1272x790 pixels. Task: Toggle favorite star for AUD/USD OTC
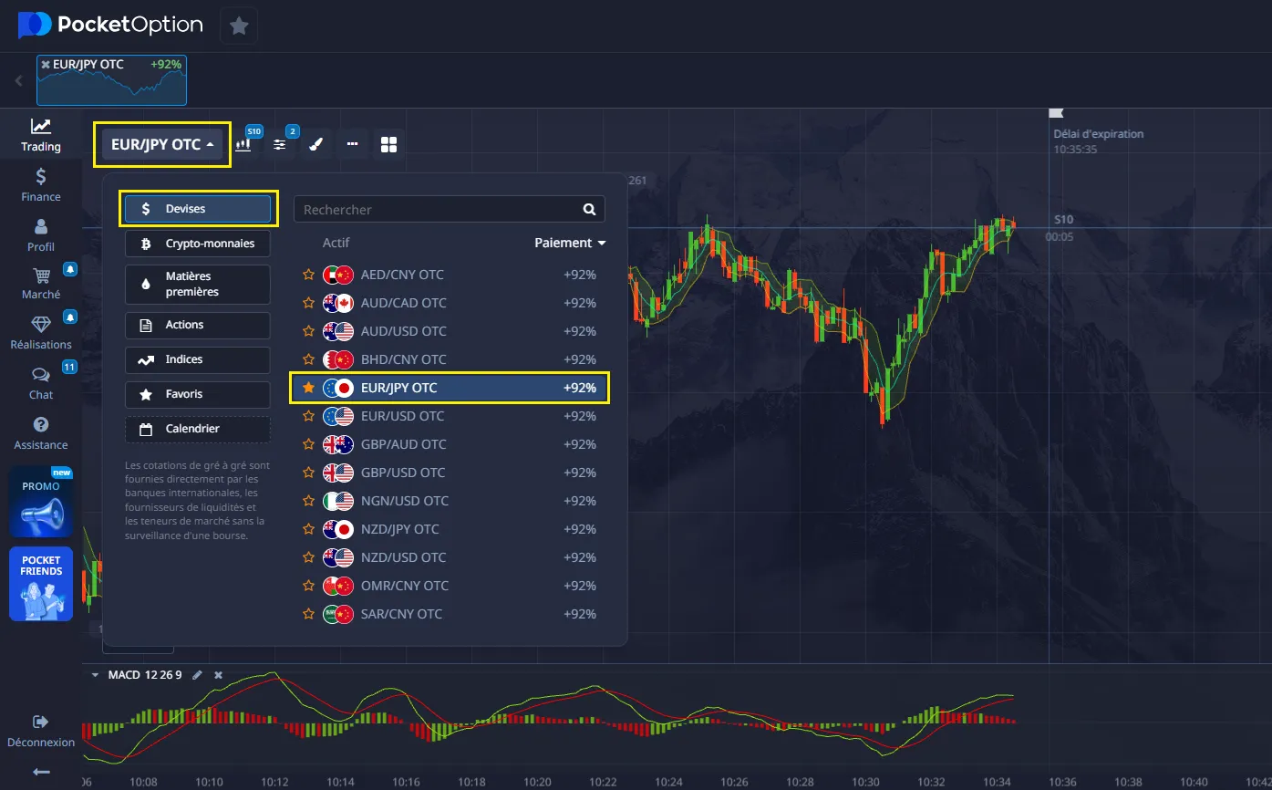(x=308, y=331)
